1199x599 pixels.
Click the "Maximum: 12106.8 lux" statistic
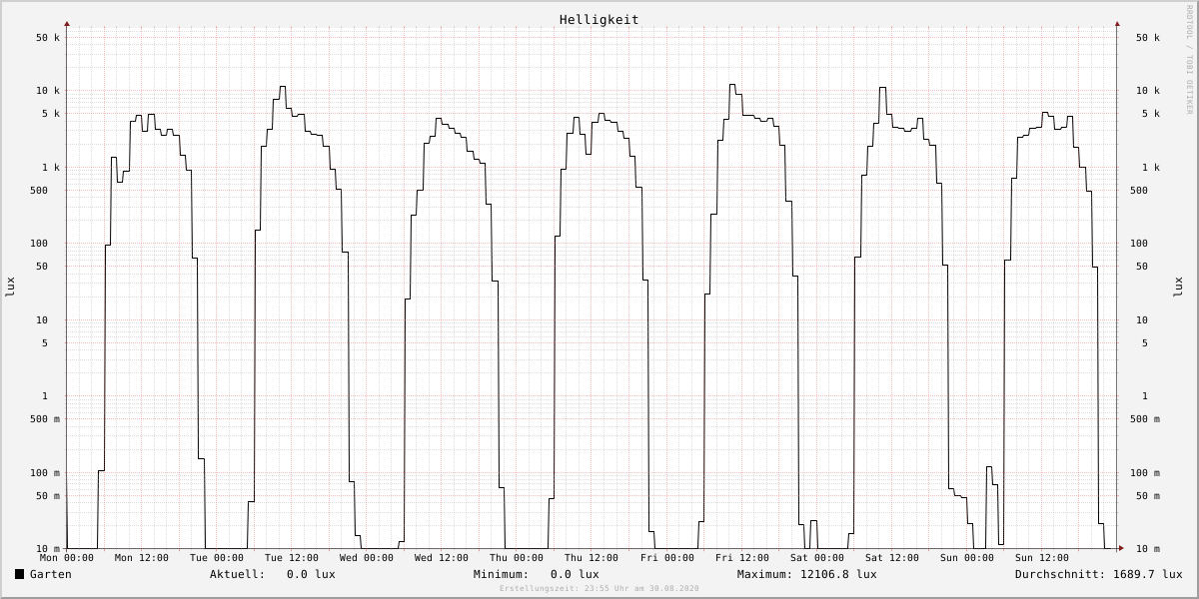(807, 574)
